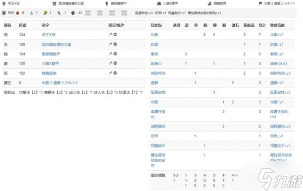Pin the head armor 帝王X冠 row
This screenshot has height=191, width=303.
pyautogui.click(x=110, y=35)
